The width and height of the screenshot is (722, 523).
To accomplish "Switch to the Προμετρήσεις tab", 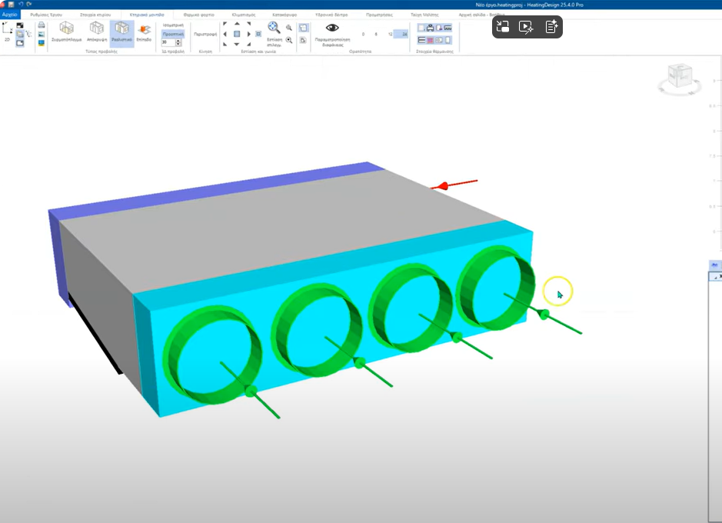I will [379, 15].
